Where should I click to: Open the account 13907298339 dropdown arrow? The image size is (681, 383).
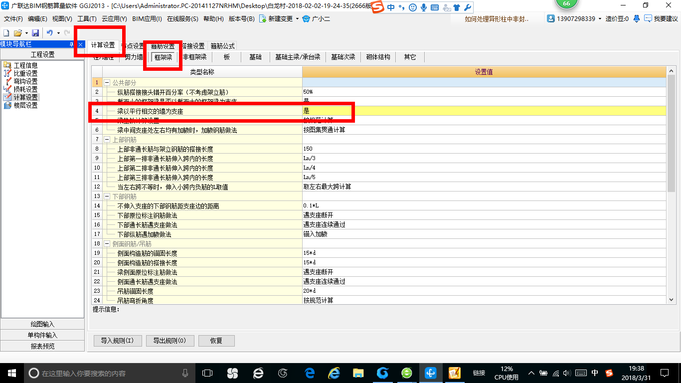pyautogui.click(x=600, y=19)
